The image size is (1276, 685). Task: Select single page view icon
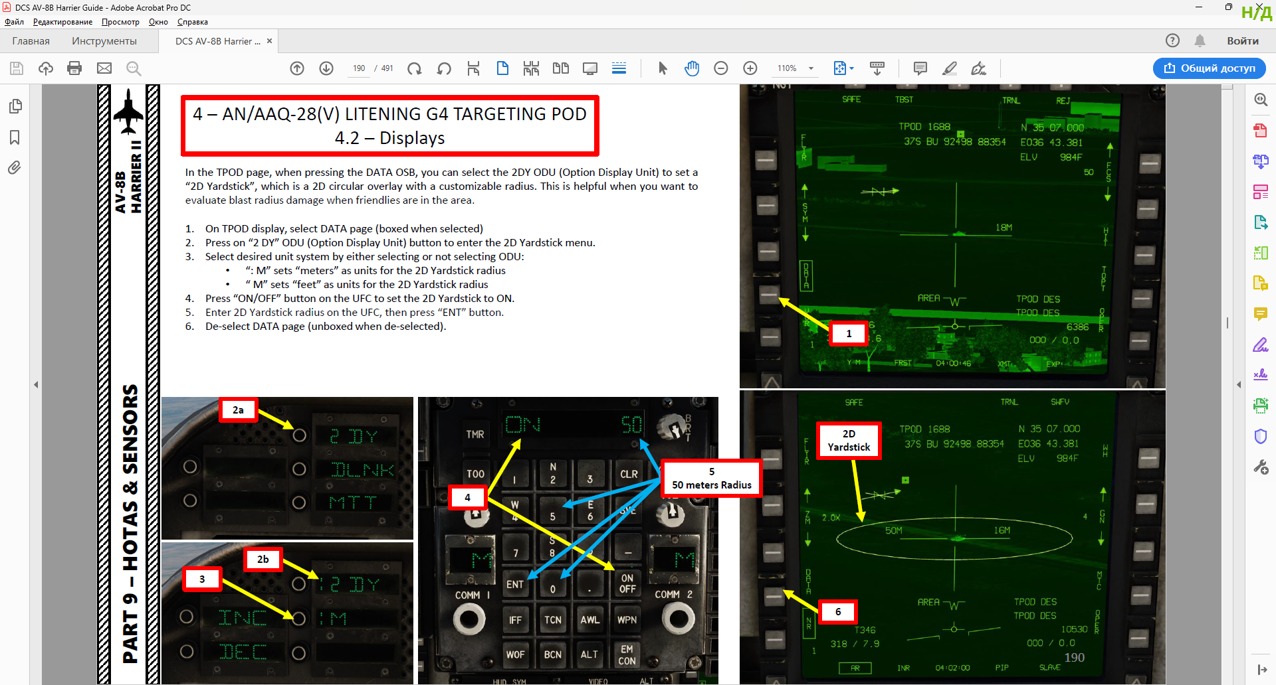pyautogui.click(x=502, y=68)
